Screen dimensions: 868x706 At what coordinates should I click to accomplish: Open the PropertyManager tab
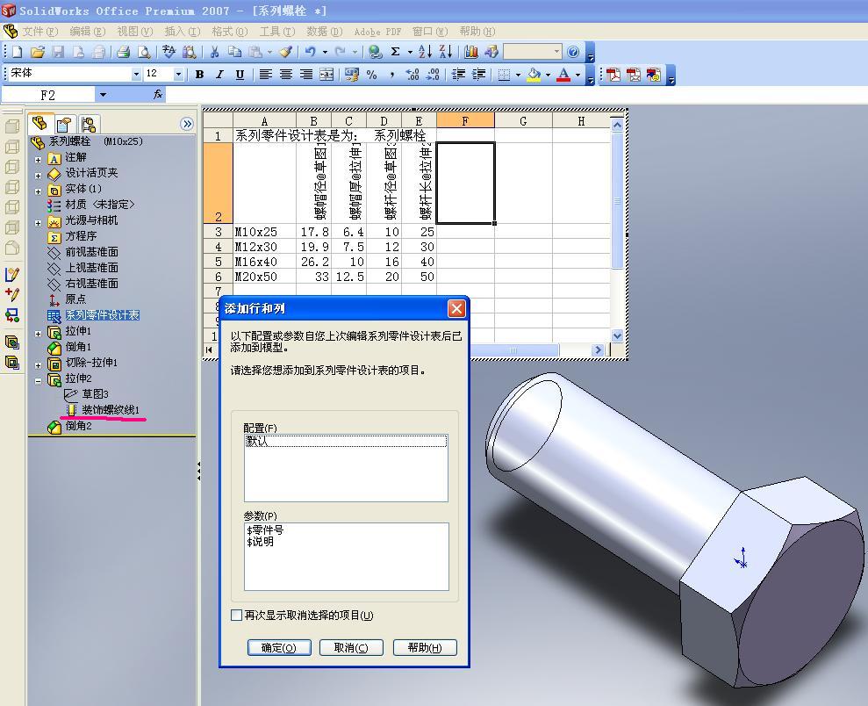click(64, 125)
